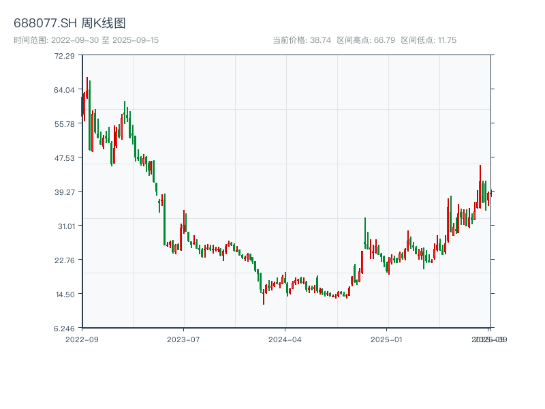
Task: Select the chart title 688077.SH 周K线图
Action: click(x=69, y=23)
